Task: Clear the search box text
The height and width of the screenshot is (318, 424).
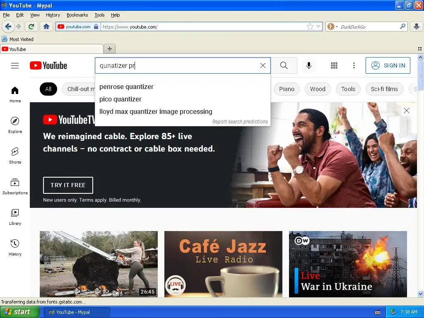Action: point(263,65)
